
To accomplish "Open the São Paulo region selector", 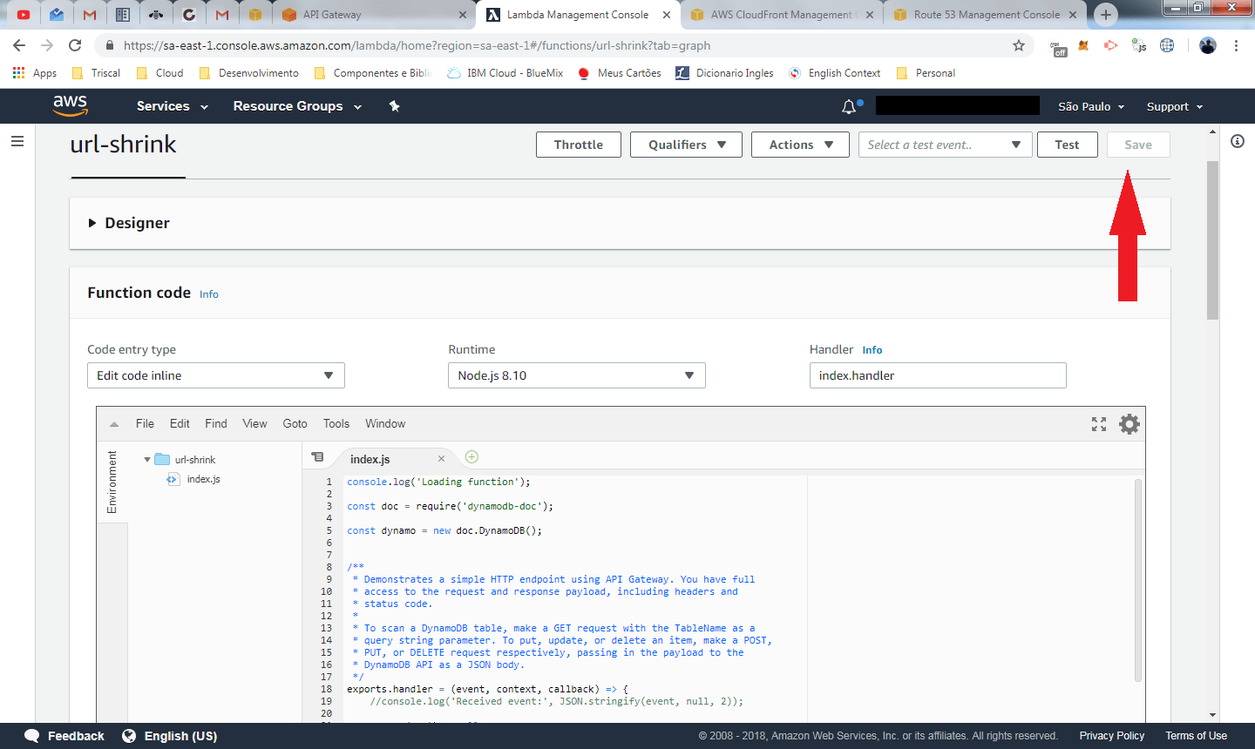I will tap(1091, 106).
